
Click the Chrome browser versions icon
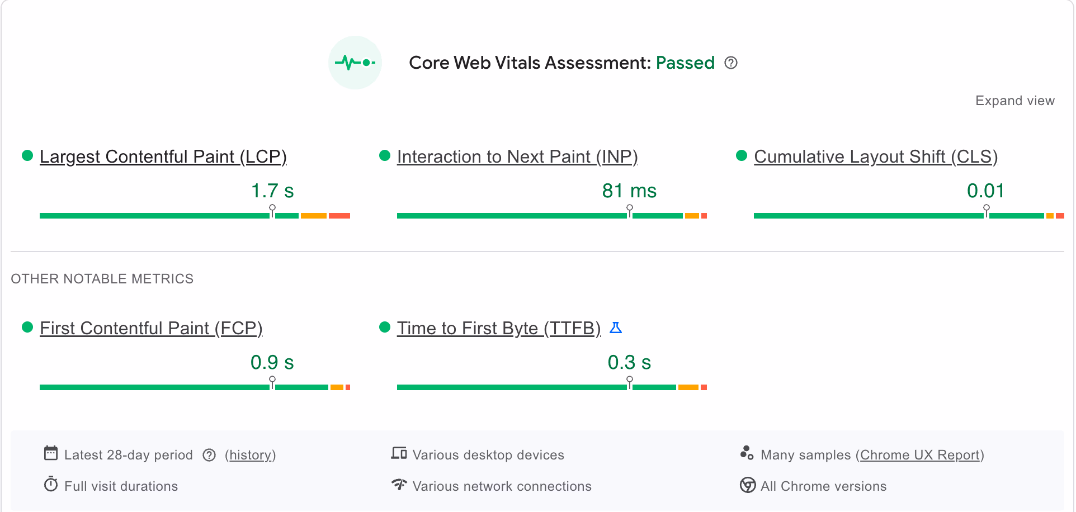coord(747,486)
